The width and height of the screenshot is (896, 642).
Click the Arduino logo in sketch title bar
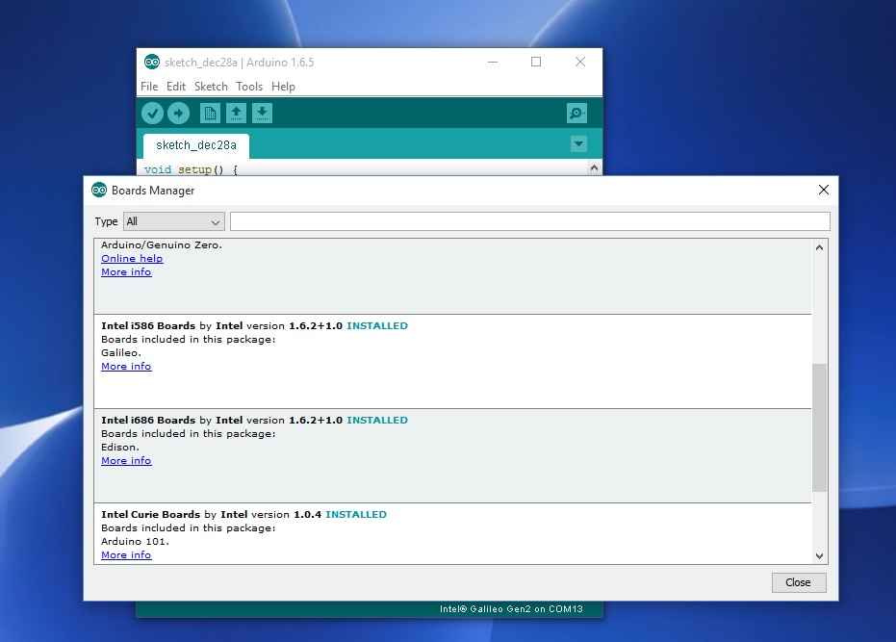(152, 62)
